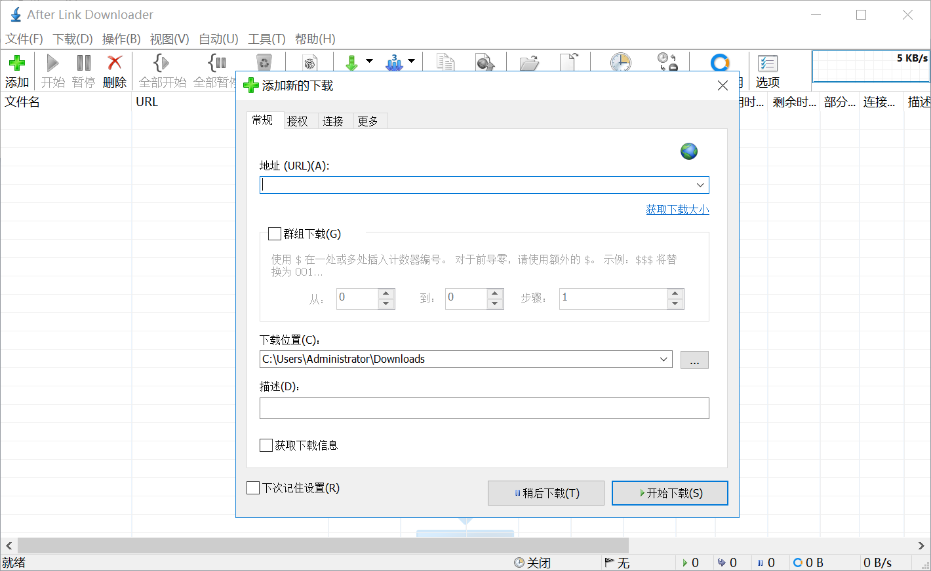Open the dropdown beside the green download icon

coord(369,61)
